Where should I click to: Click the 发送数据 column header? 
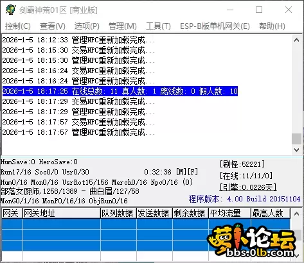point(154,213)
